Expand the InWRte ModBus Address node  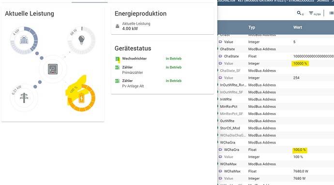tap(218, 100)
